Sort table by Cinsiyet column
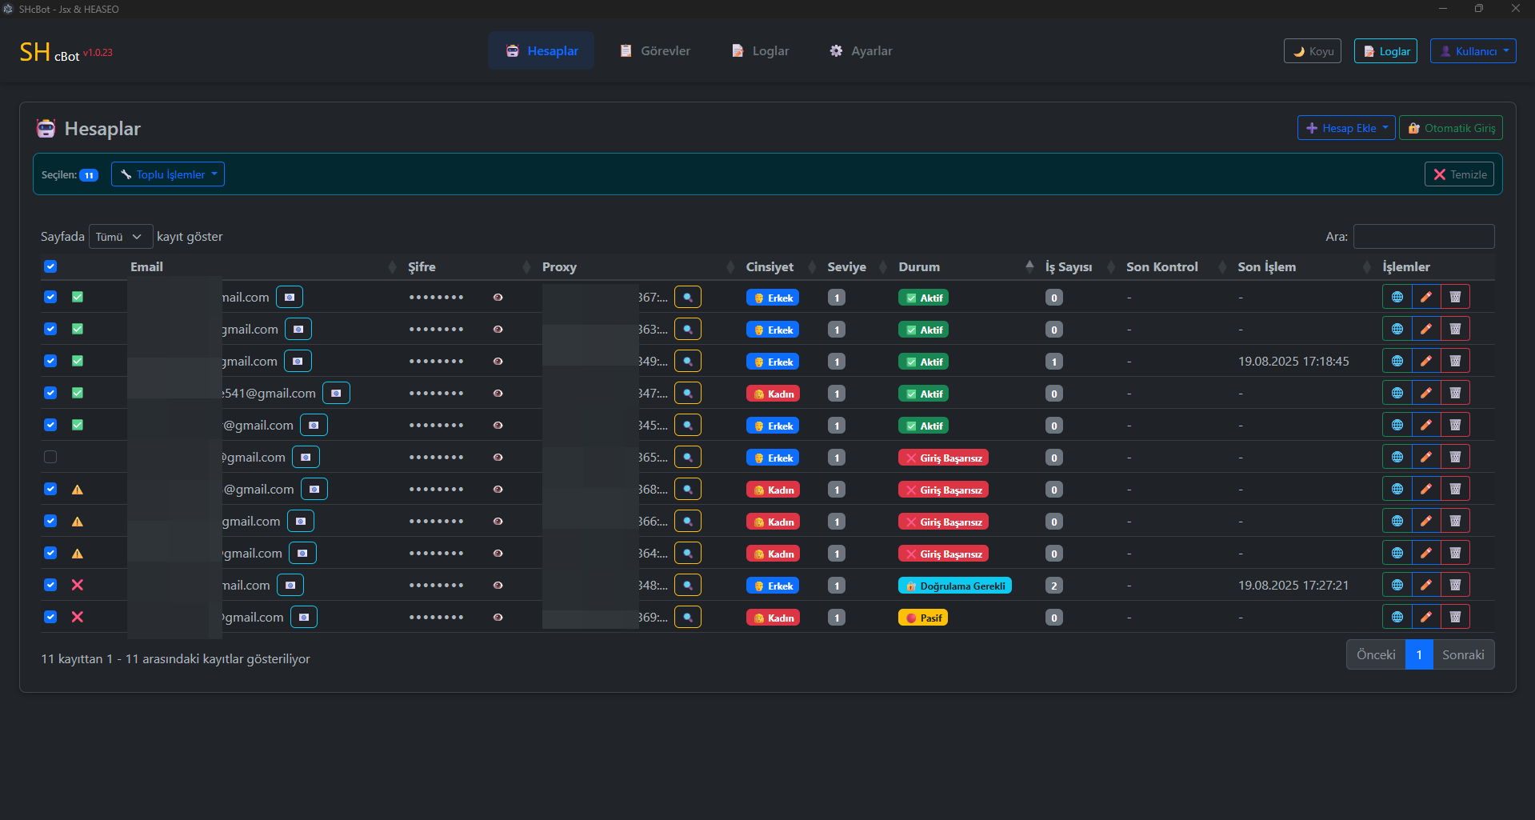Viewport: 1535px width, 820px height. click(779, 267)
